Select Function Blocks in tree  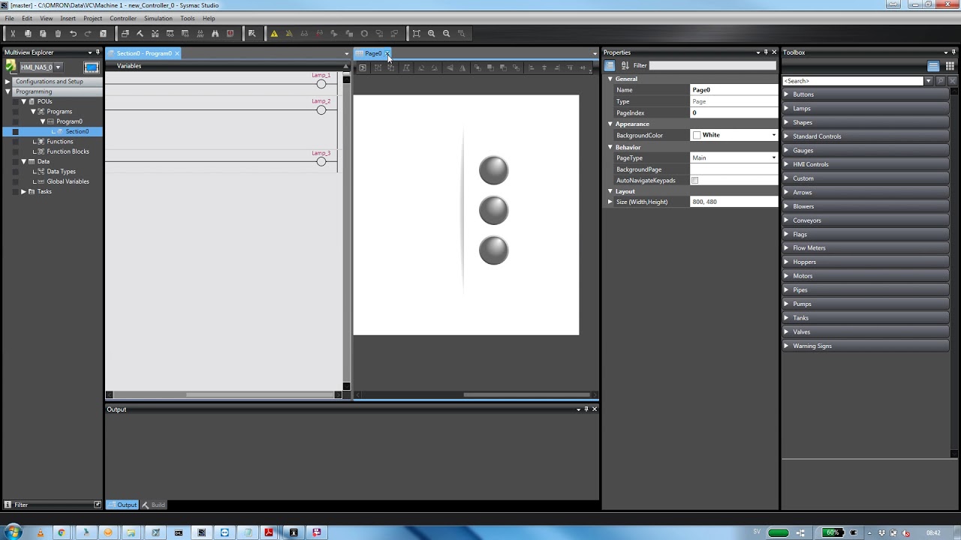[x=68, y=151]
